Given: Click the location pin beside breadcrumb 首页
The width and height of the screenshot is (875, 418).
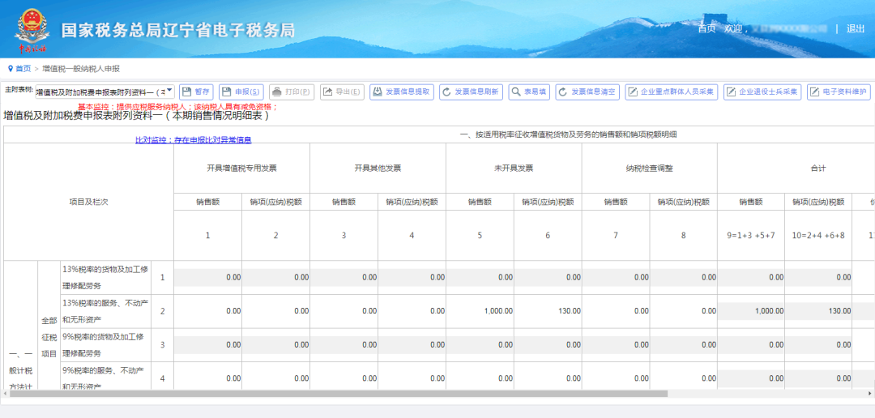Looking at the screenshot, I should [11, 69].
